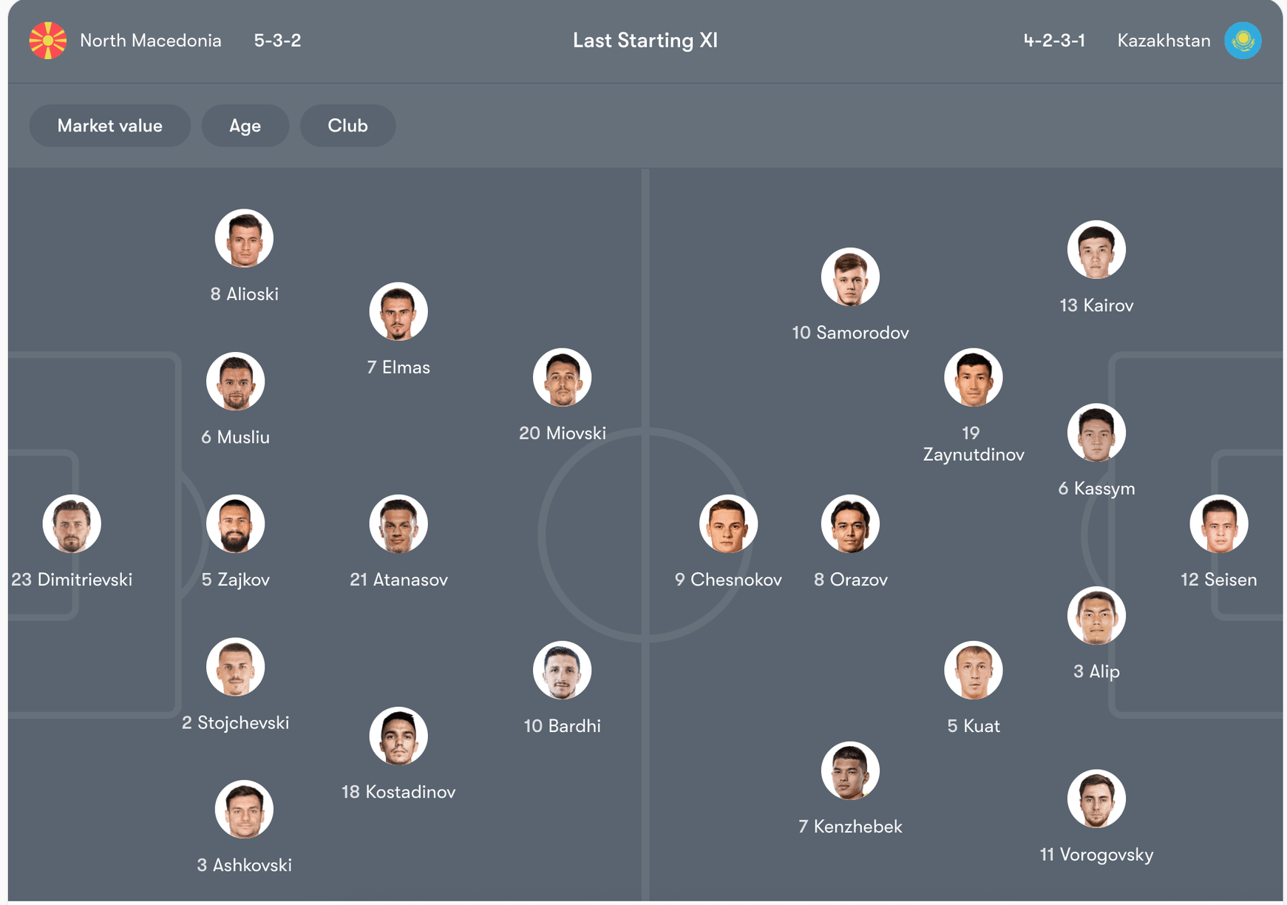The width and height of the screenshot is (1287, 905).
Task: Toggle the Market value filter
Action: click(x=109, y=126)
